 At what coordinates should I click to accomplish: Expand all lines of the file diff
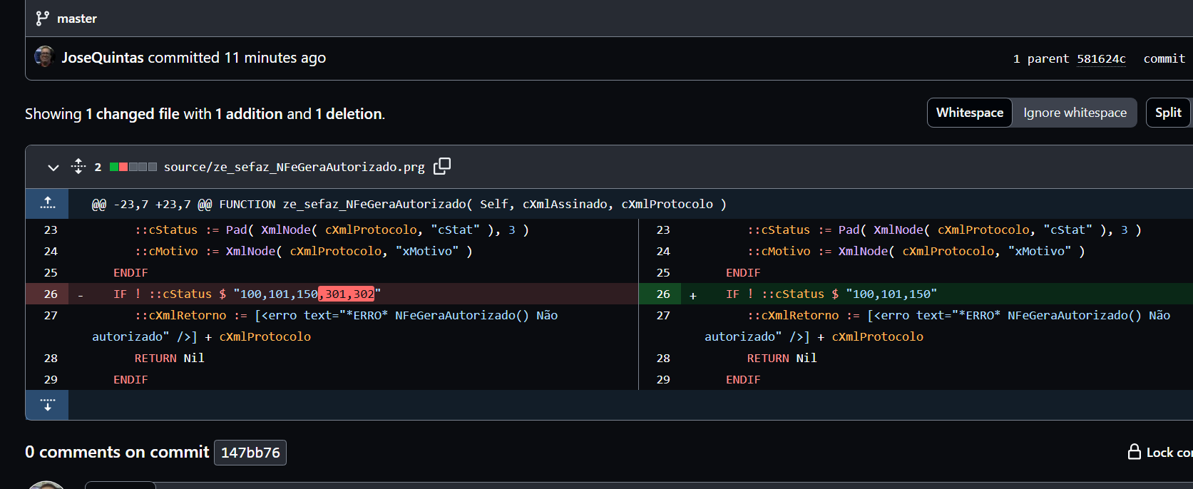click(x=78, y=167)
